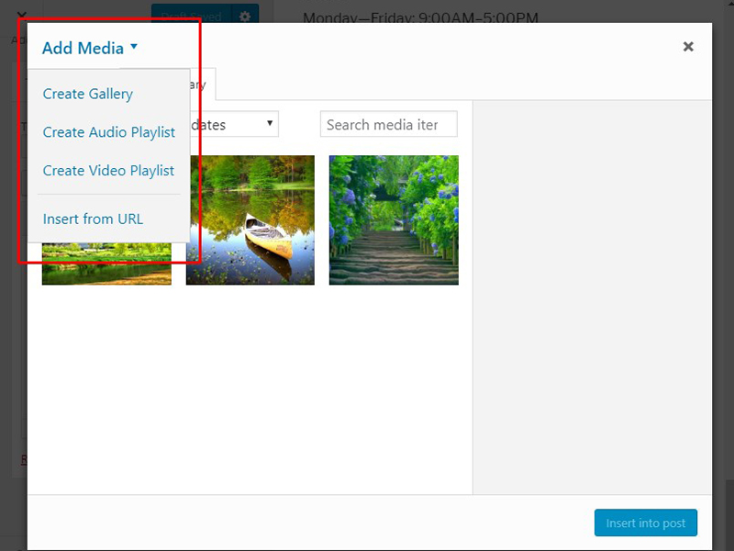Choose Create Audio Playlist option

coord(109,132)
